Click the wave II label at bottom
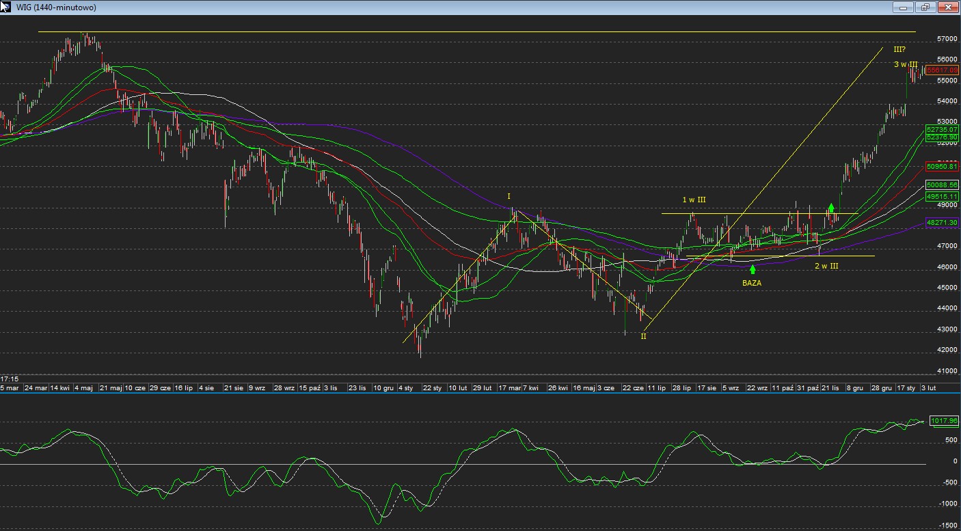 [643, 336]
